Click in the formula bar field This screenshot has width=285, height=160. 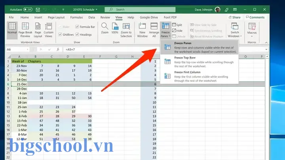(x=163, y=49)
